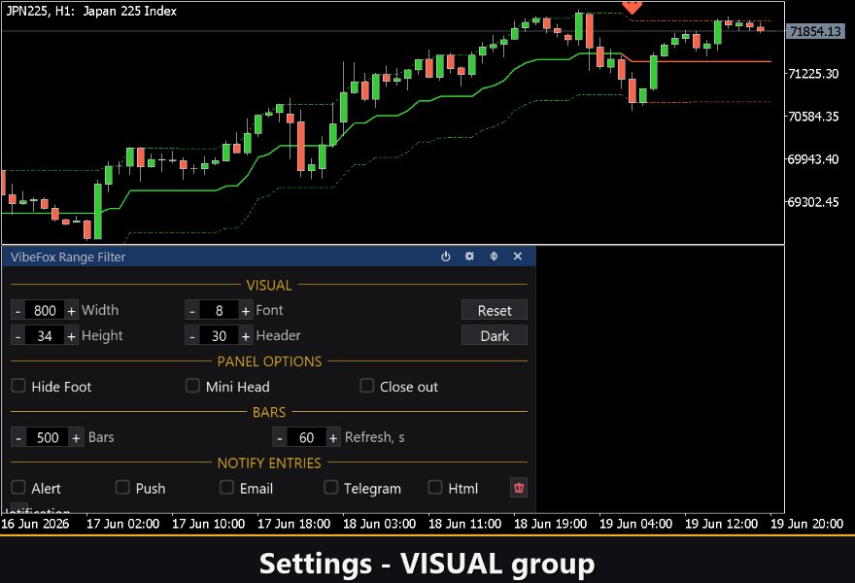Toggle the Close out checkbox
This screenshot has width=855, height=583.
click(x=367, y=386)
